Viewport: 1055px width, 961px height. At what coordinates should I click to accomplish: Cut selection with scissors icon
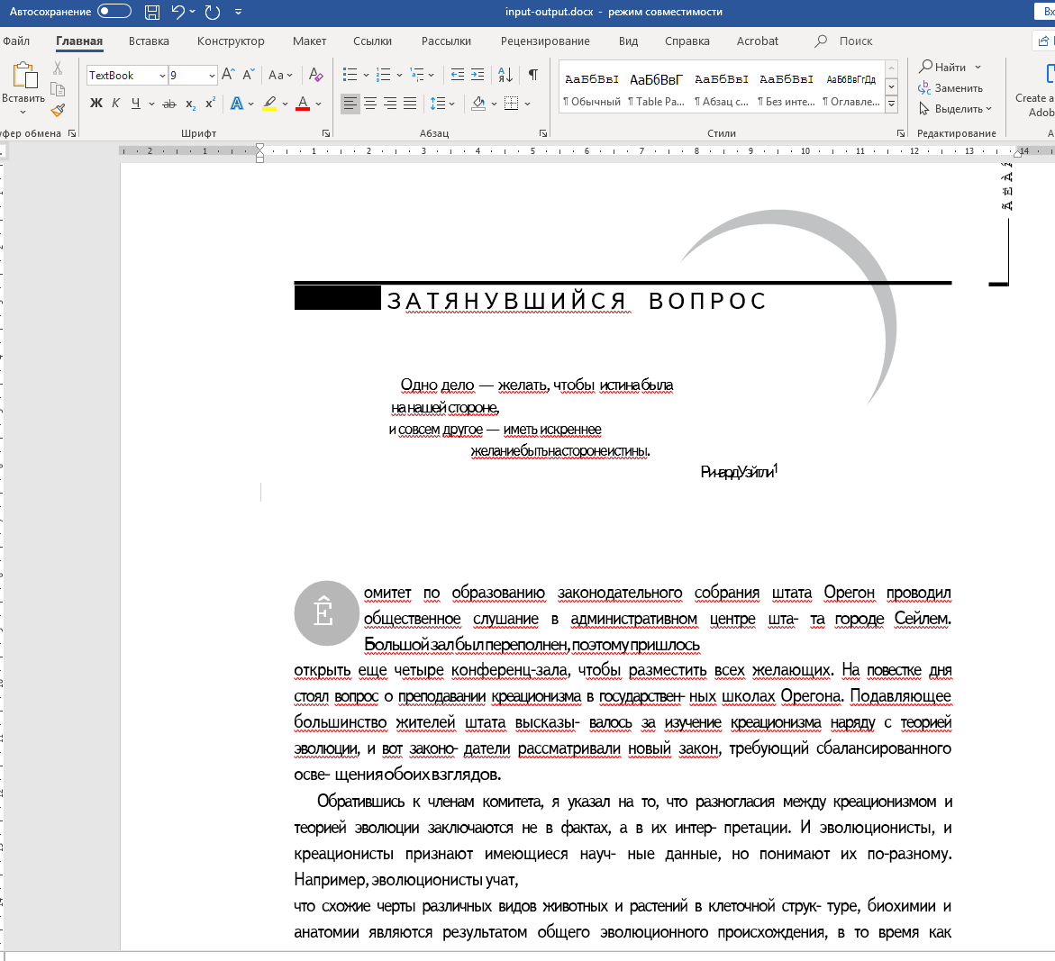pyautogui.click(x=58, y=68)
